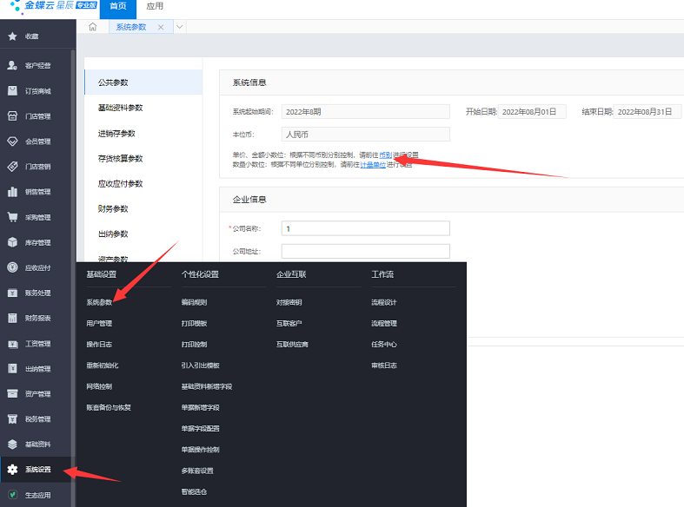
Task: Click the 公司地址 input field
Action: (365, 252)
